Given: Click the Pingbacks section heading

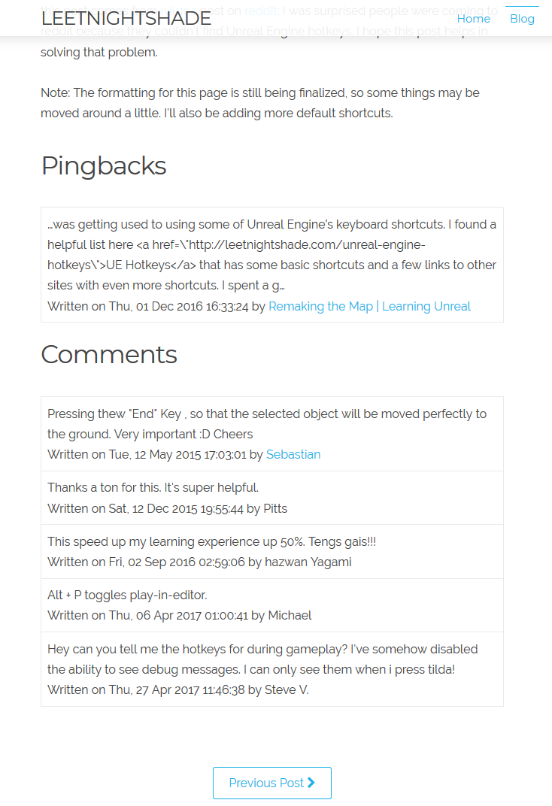Looking at the screenshot, I should (104, 165).
